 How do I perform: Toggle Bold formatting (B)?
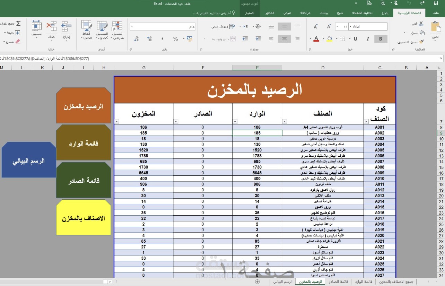pyautogui.click(x=381, y=39)
